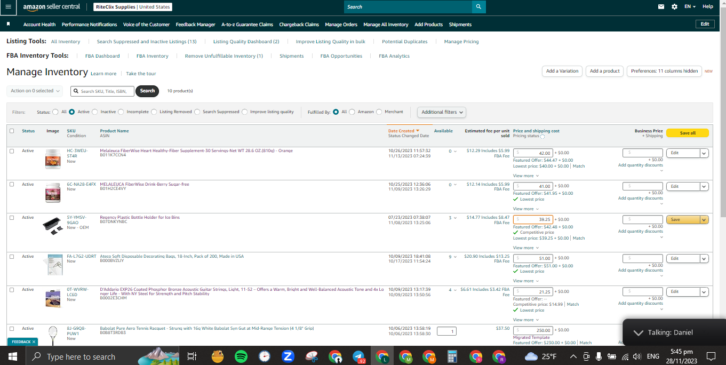Open the settings gear icon
The height and width of the screenshot is (365, 726).
674,6
